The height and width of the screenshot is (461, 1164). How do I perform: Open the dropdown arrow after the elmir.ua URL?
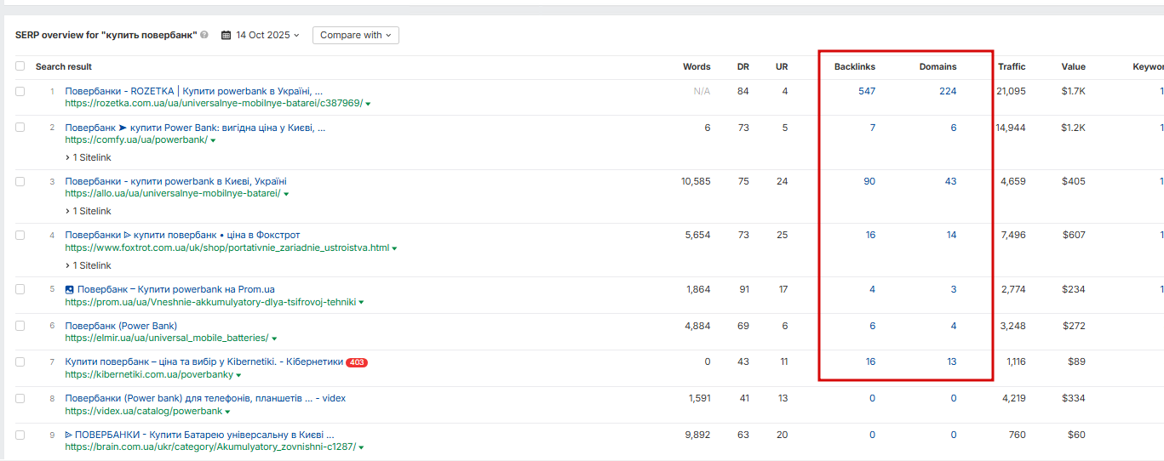[274, 339]
